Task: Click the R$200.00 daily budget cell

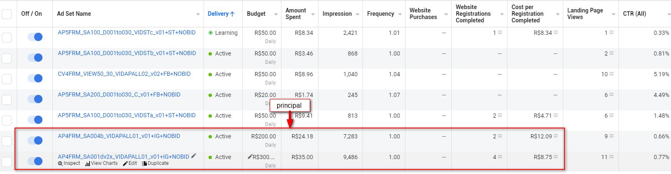Action: 263,136
